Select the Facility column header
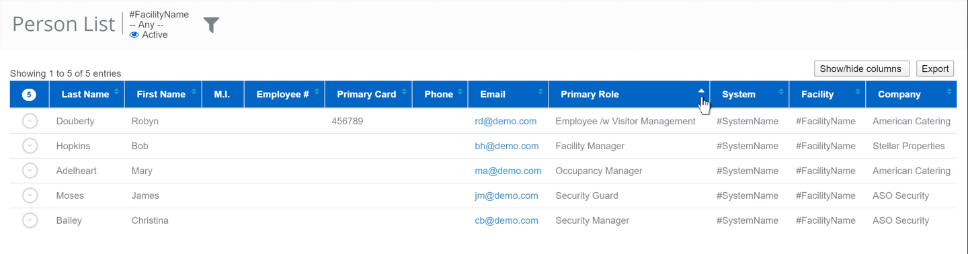Viewport: 968px width, 254px height. pyautogui.click(x=828, y=94)
